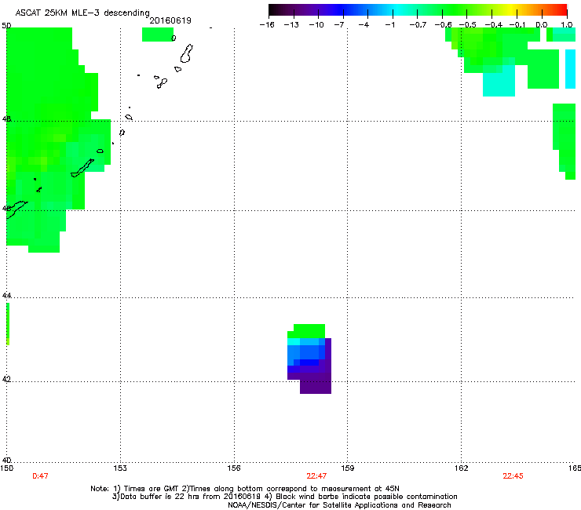Click the elongated island outline near 47N
The image size is (581, 510).
(x=82, y=168)
